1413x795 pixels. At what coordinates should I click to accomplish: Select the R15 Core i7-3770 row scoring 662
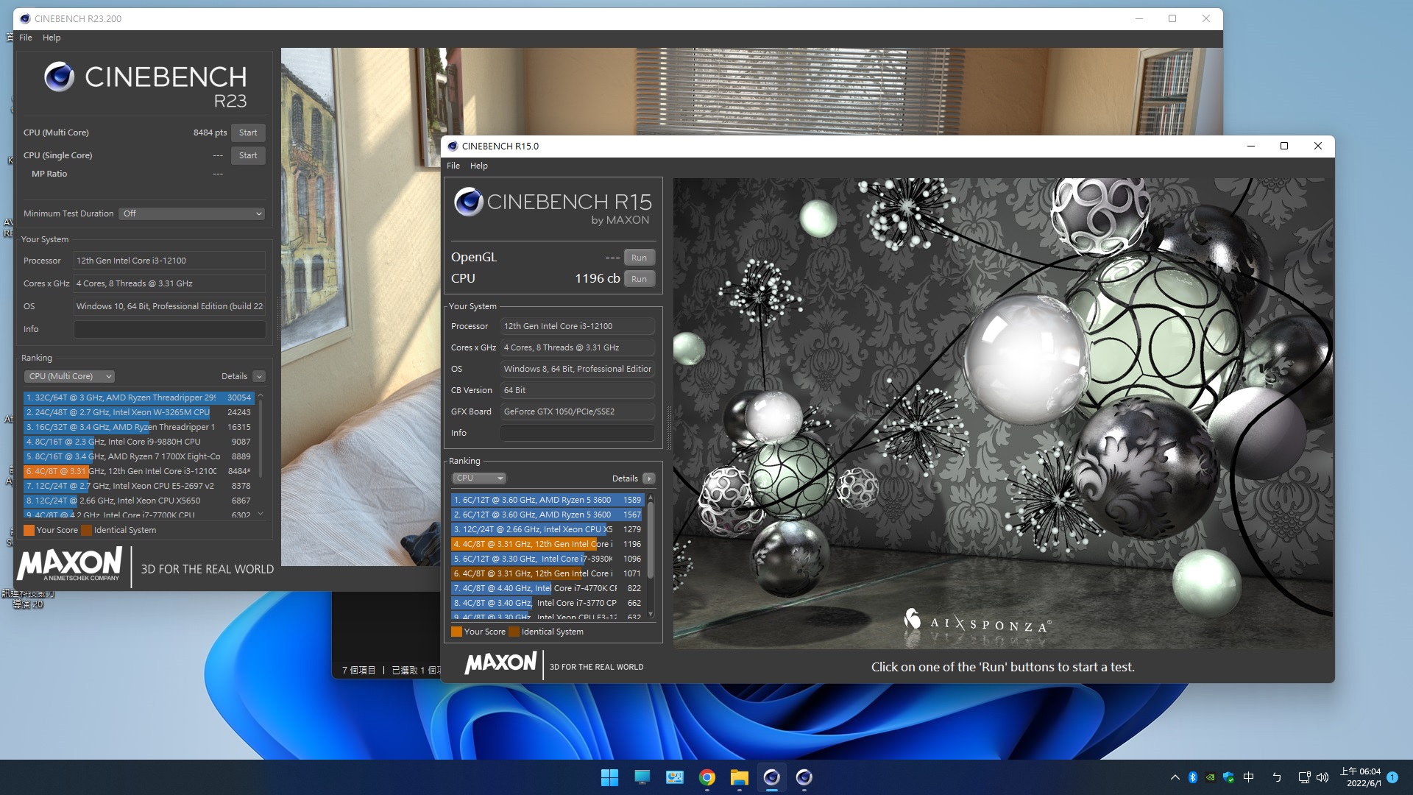548,603
